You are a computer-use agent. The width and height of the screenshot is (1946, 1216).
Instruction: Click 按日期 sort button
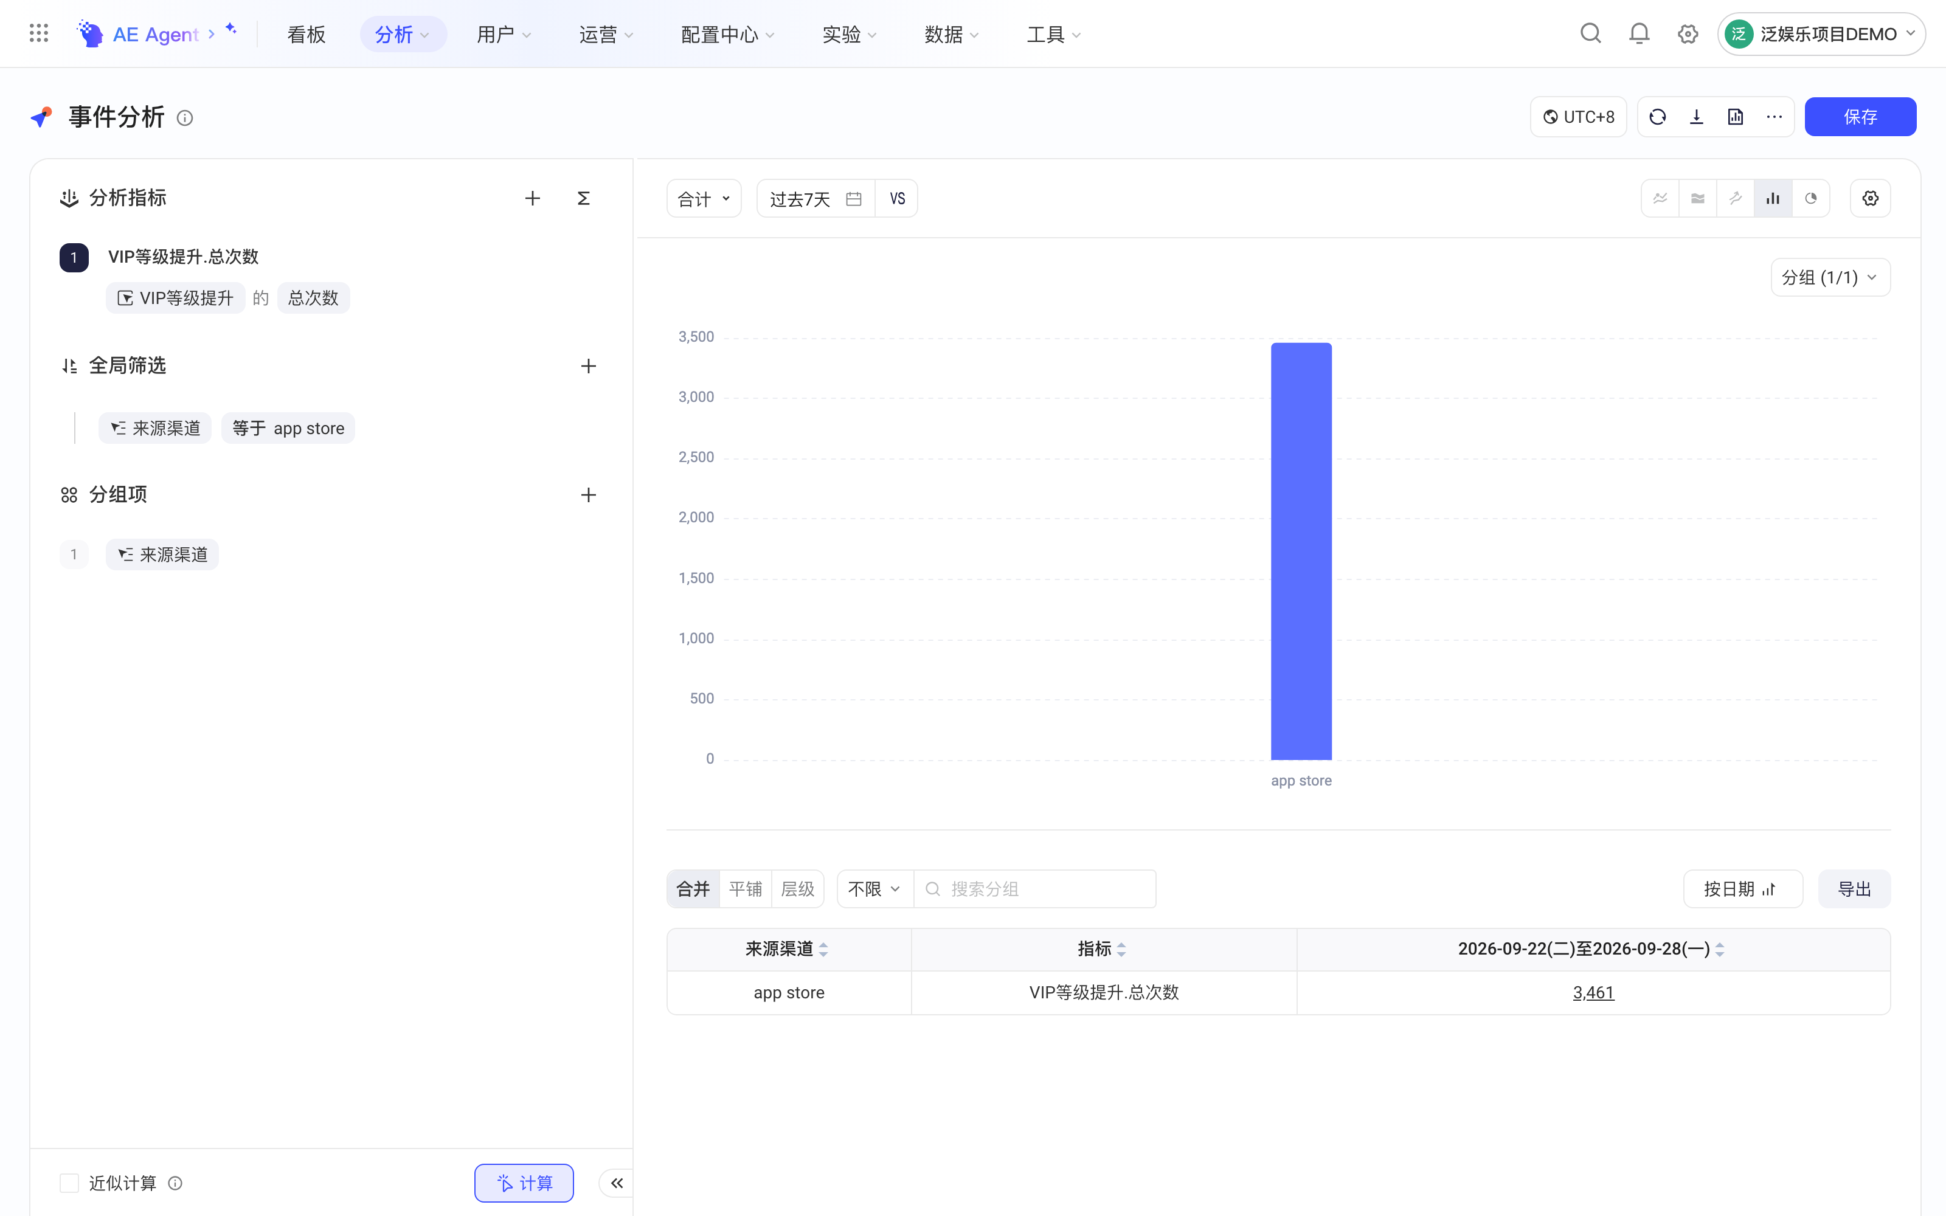point(1742,889)
